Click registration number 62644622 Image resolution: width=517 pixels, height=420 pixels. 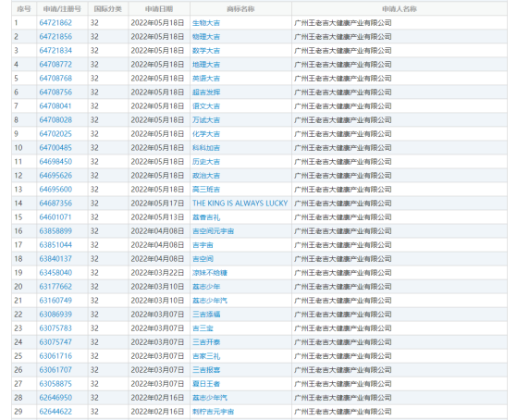[x=55, y=412]
